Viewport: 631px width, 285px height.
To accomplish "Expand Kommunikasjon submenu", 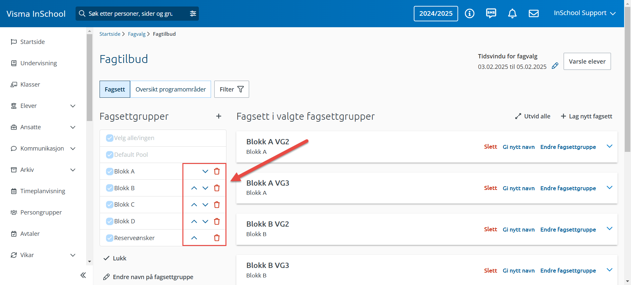I will tap(73, 148).
